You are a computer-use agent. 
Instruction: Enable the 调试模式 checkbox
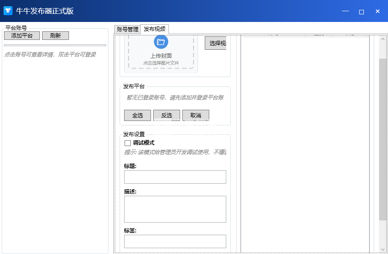[x=128, y=143]
